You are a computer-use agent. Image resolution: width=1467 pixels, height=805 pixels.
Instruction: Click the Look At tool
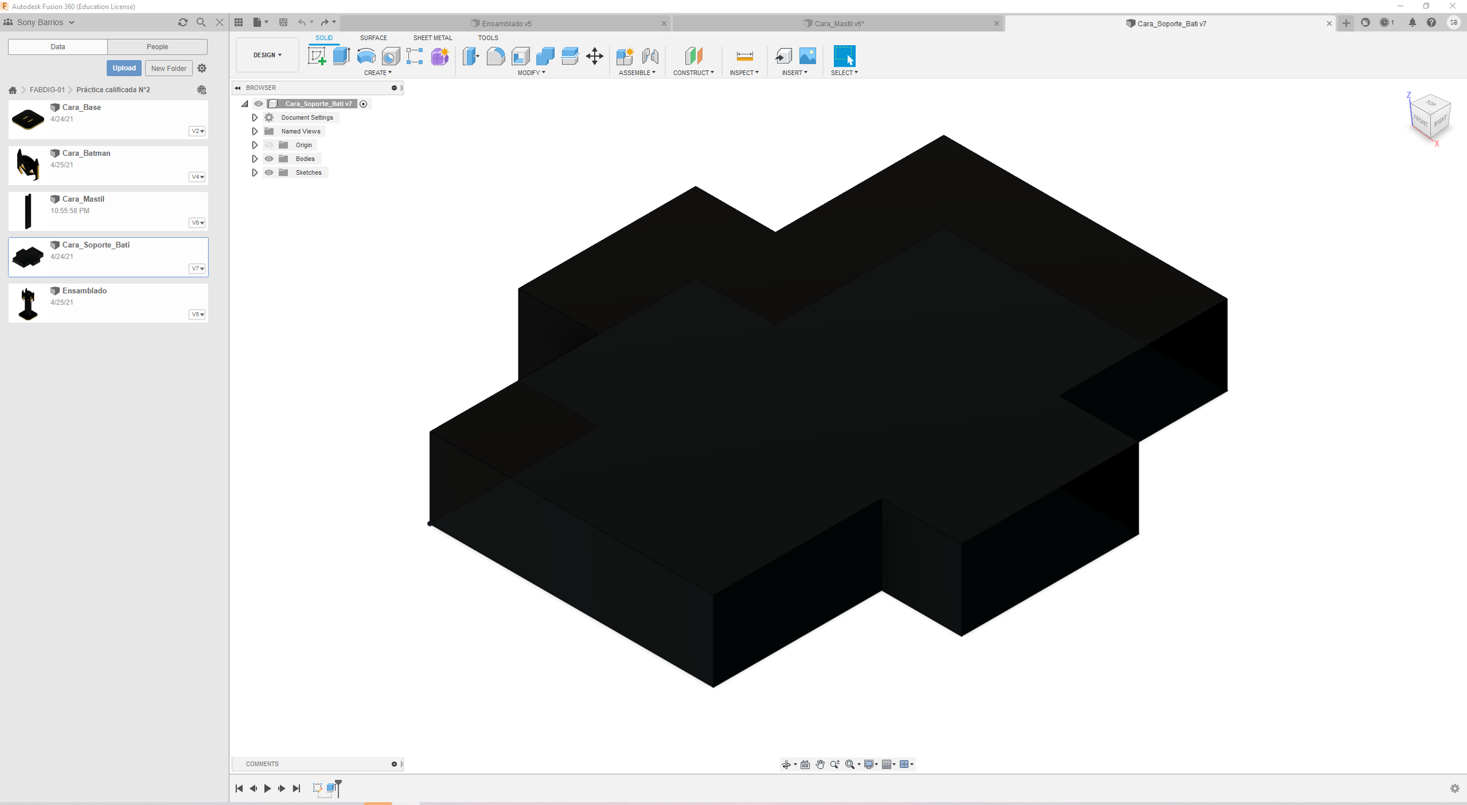pyautogui.click(x=805, y=764)
